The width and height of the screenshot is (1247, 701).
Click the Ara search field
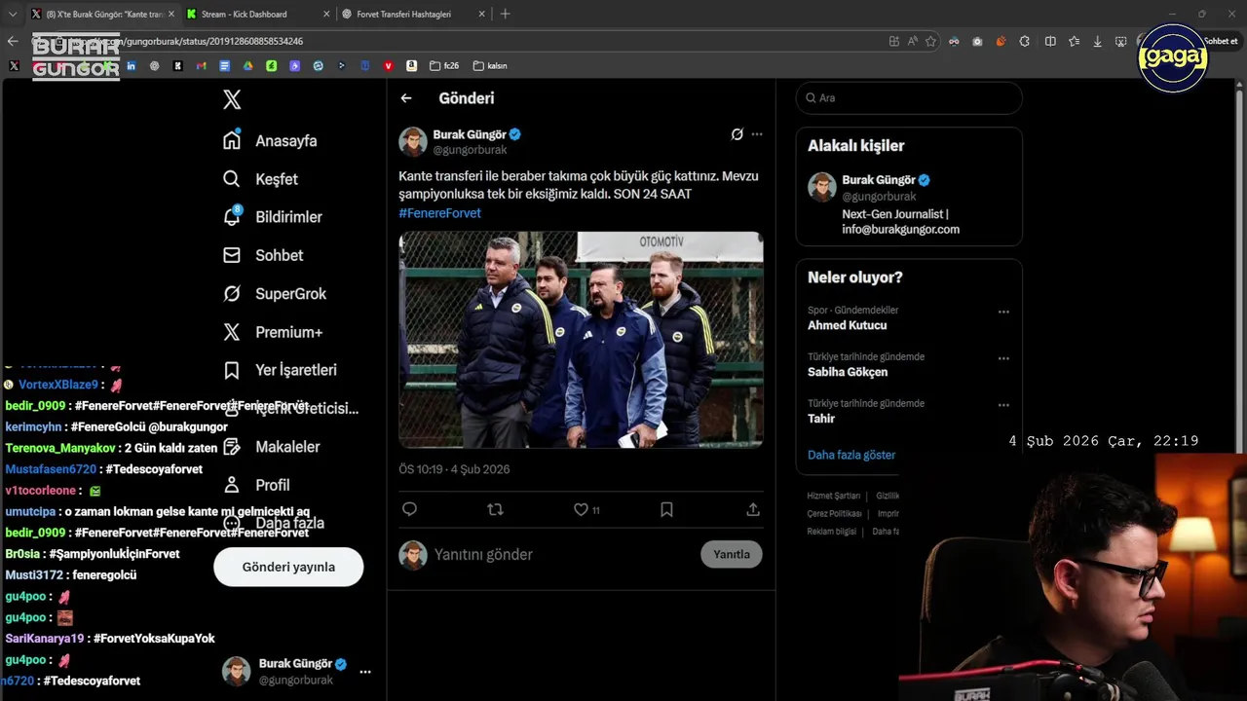click(x=909, y=98)
